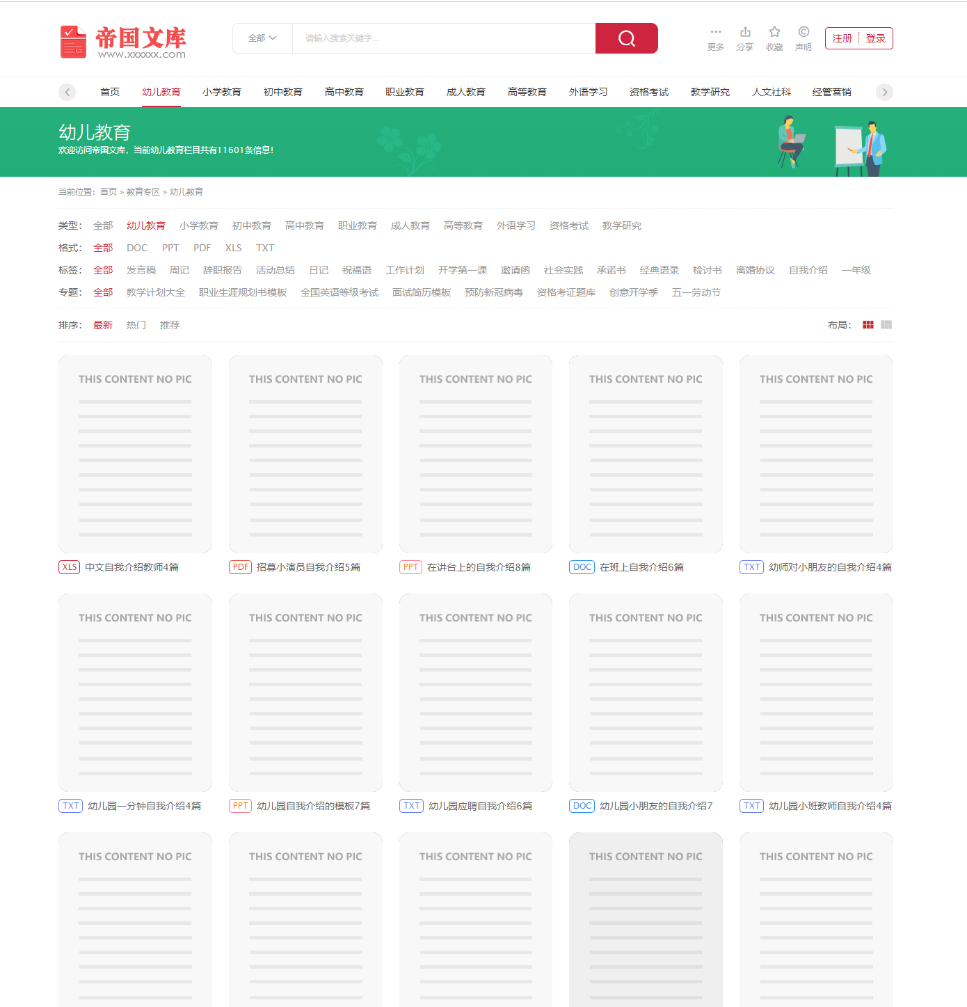Screen dimensions: 967x1007
Task: Click DOC badge of 在班上自我介绍6篇
Action: click(582, 567)
